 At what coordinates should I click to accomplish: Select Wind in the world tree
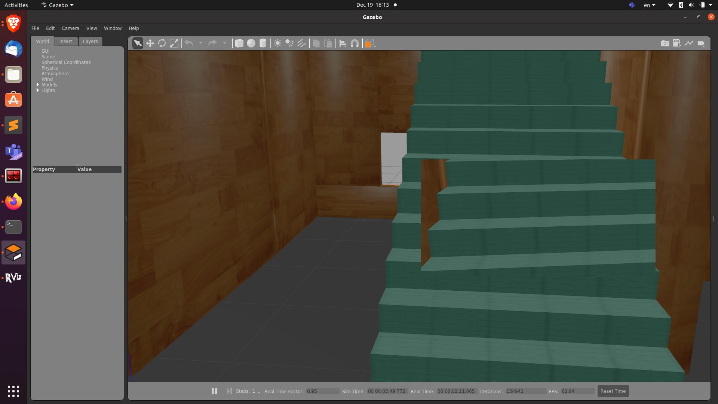(47, 79)
